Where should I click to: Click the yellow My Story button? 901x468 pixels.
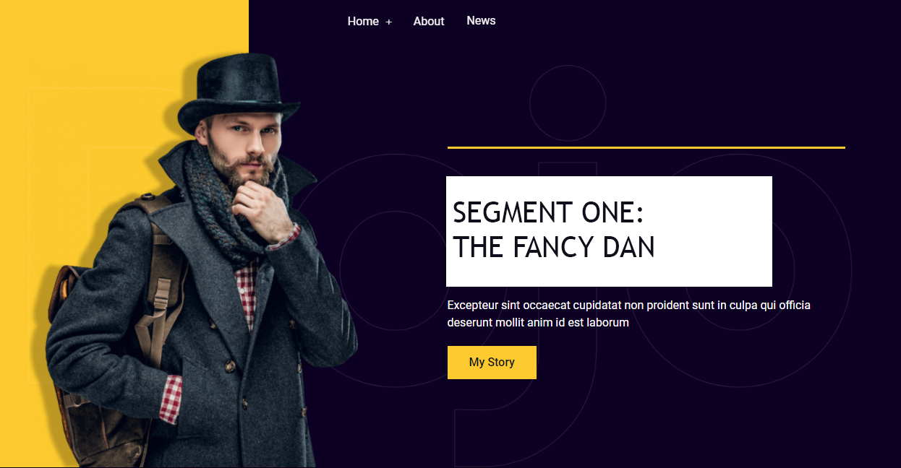(492, 362)
